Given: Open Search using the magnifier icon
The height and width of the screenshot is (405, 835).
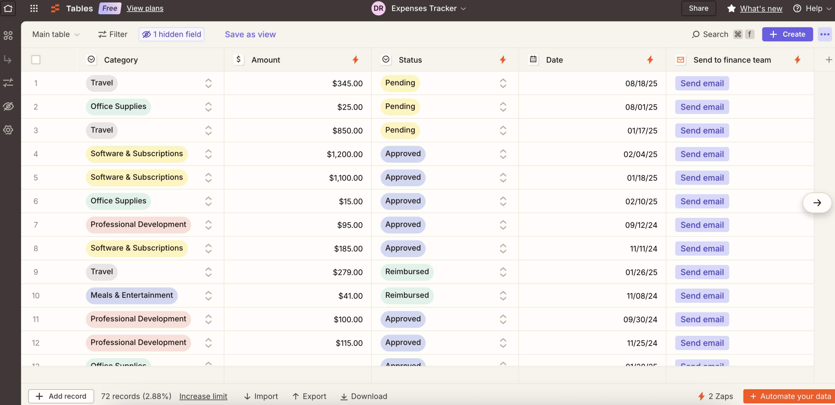Looking at the screenshot, I should 696,34.
